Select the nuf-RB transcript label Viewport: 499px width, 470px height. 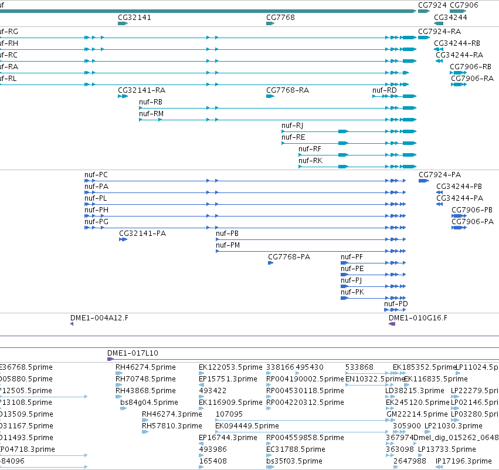(151, 102)
